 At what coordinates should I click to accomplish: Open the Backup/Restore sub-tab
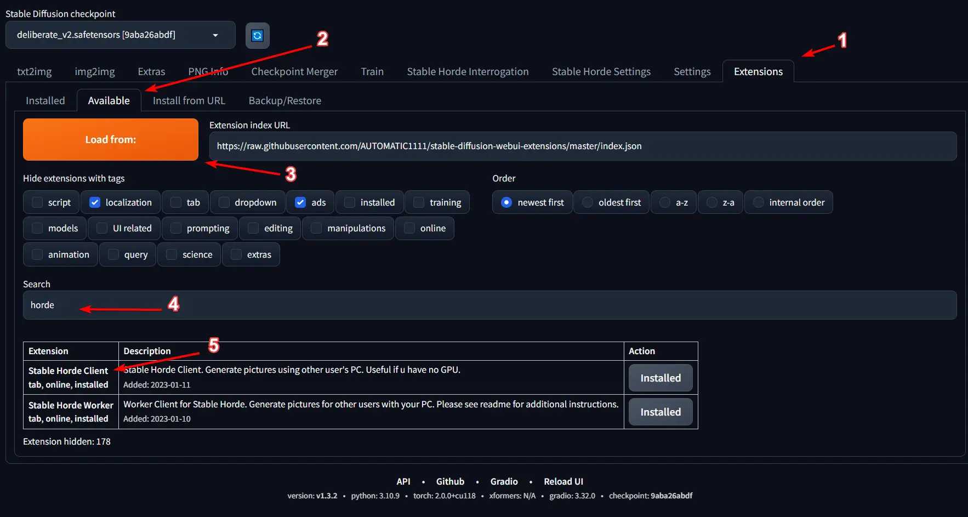[x=284, y=101]
